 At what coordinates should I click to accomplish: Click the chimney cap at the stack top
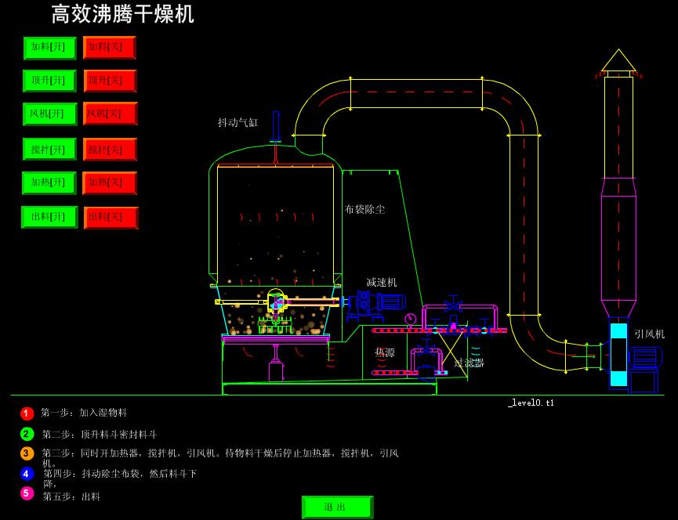click(618, 62)
